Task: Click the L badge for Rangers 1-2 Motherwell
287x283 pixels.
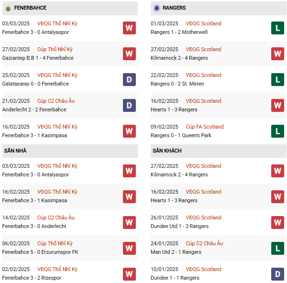Action: [x=277, y=28]
